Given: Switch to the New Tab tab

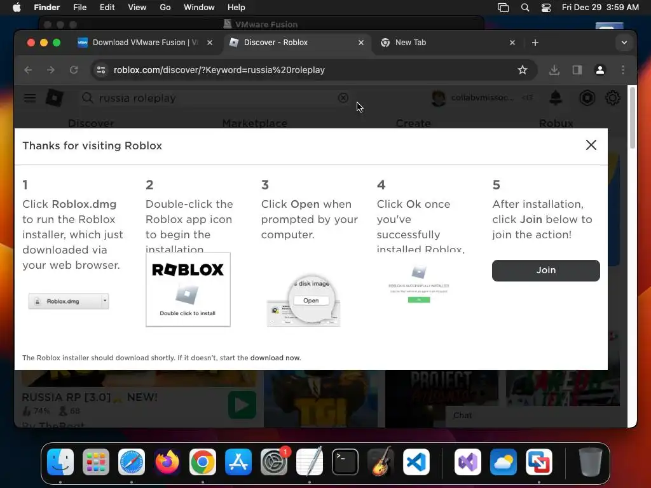Looking at the screenshot, I should [x=446, y=43].
